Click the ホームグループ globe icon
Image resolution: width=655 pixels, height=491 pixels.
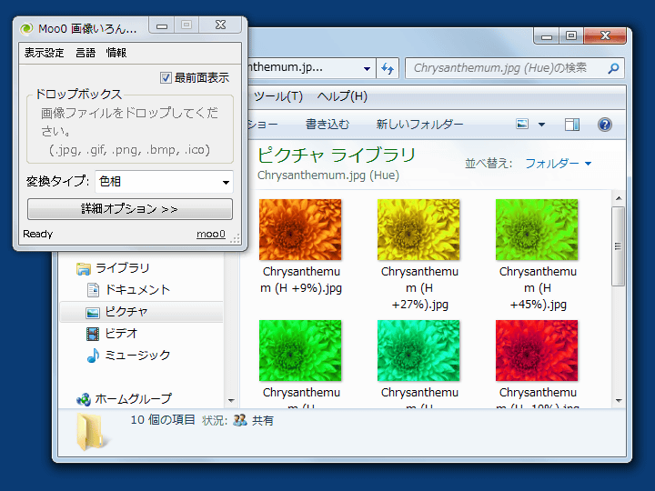pyautogui.click(x=84, y=399)
